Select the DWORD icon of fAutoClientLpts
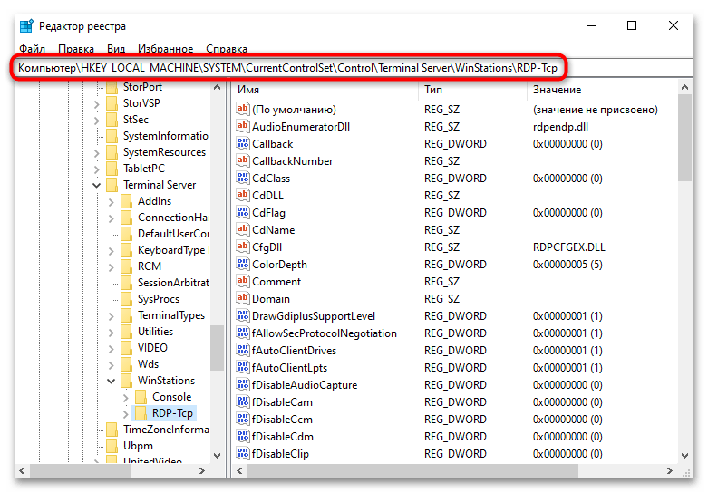Screen dimensions: 708x493 tap(242, 367)
